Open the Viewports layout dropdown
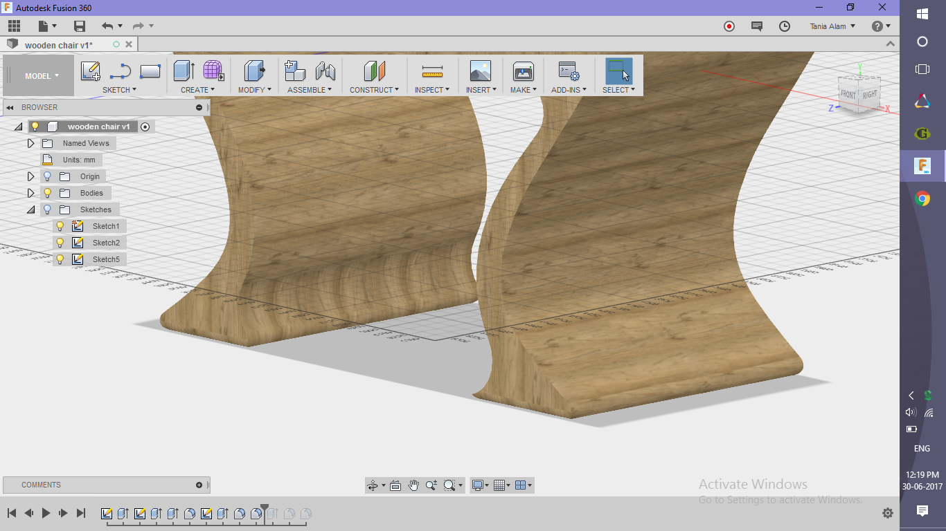The image size is (946, 531). point(524,485)
